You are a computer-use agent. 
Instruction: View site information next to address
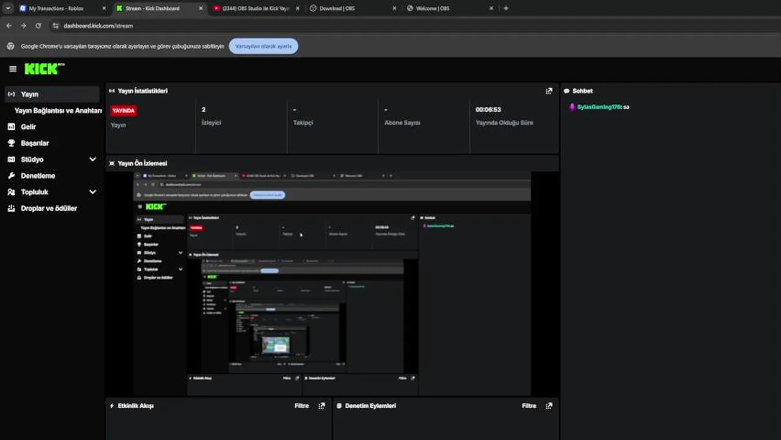pyautogui.click(x=56, y=26)
